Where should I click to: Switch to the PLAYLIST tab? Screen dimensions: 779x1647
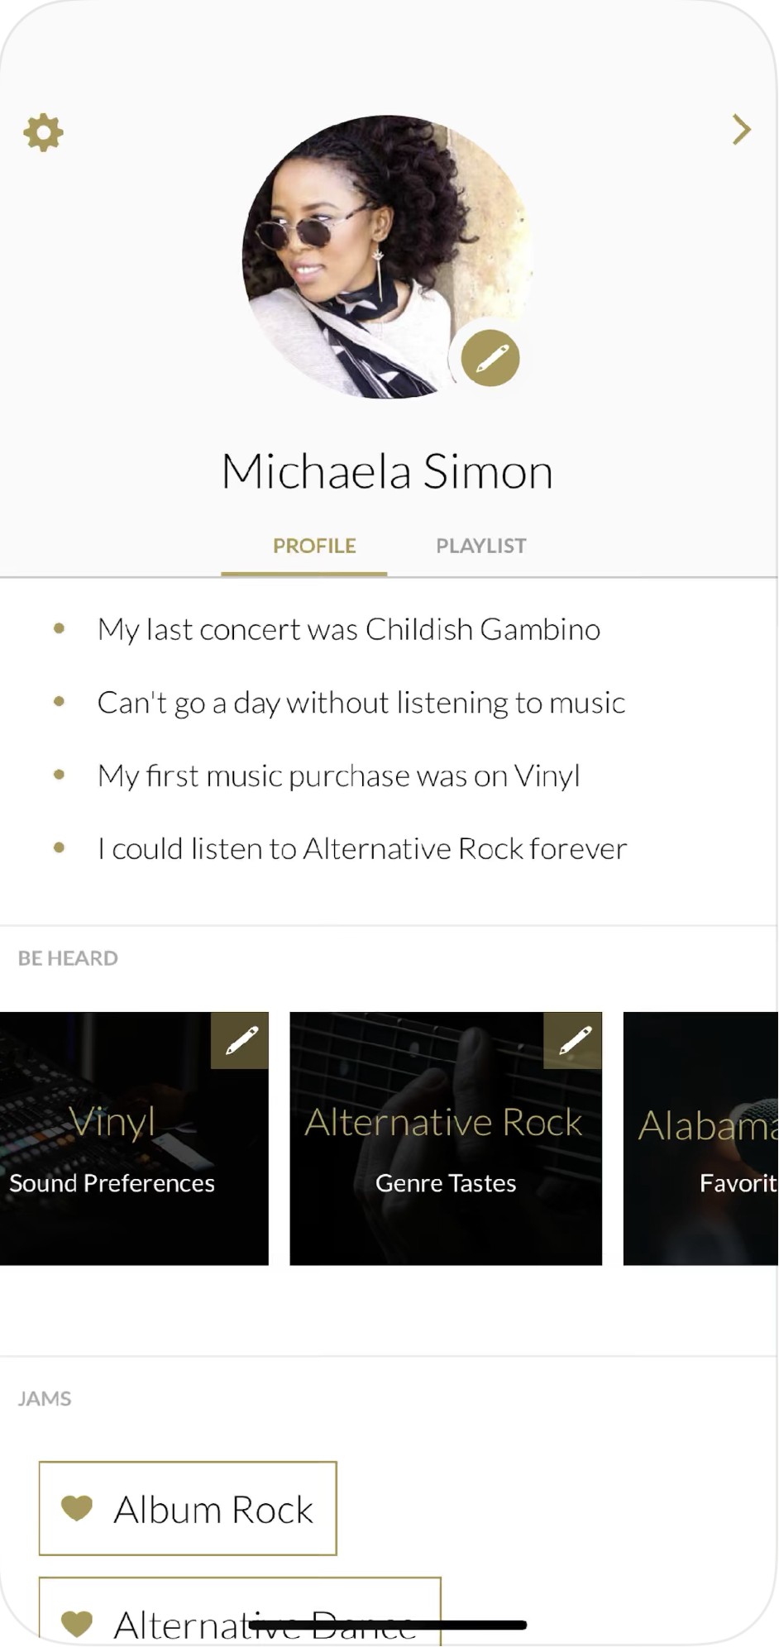point(480,546)
